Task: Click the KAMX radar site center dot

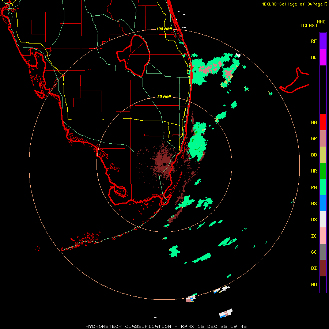Action: (164, 164)
